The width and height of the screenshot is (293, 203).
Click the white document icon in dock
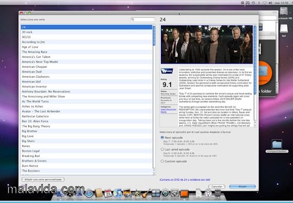pos(199,193)
